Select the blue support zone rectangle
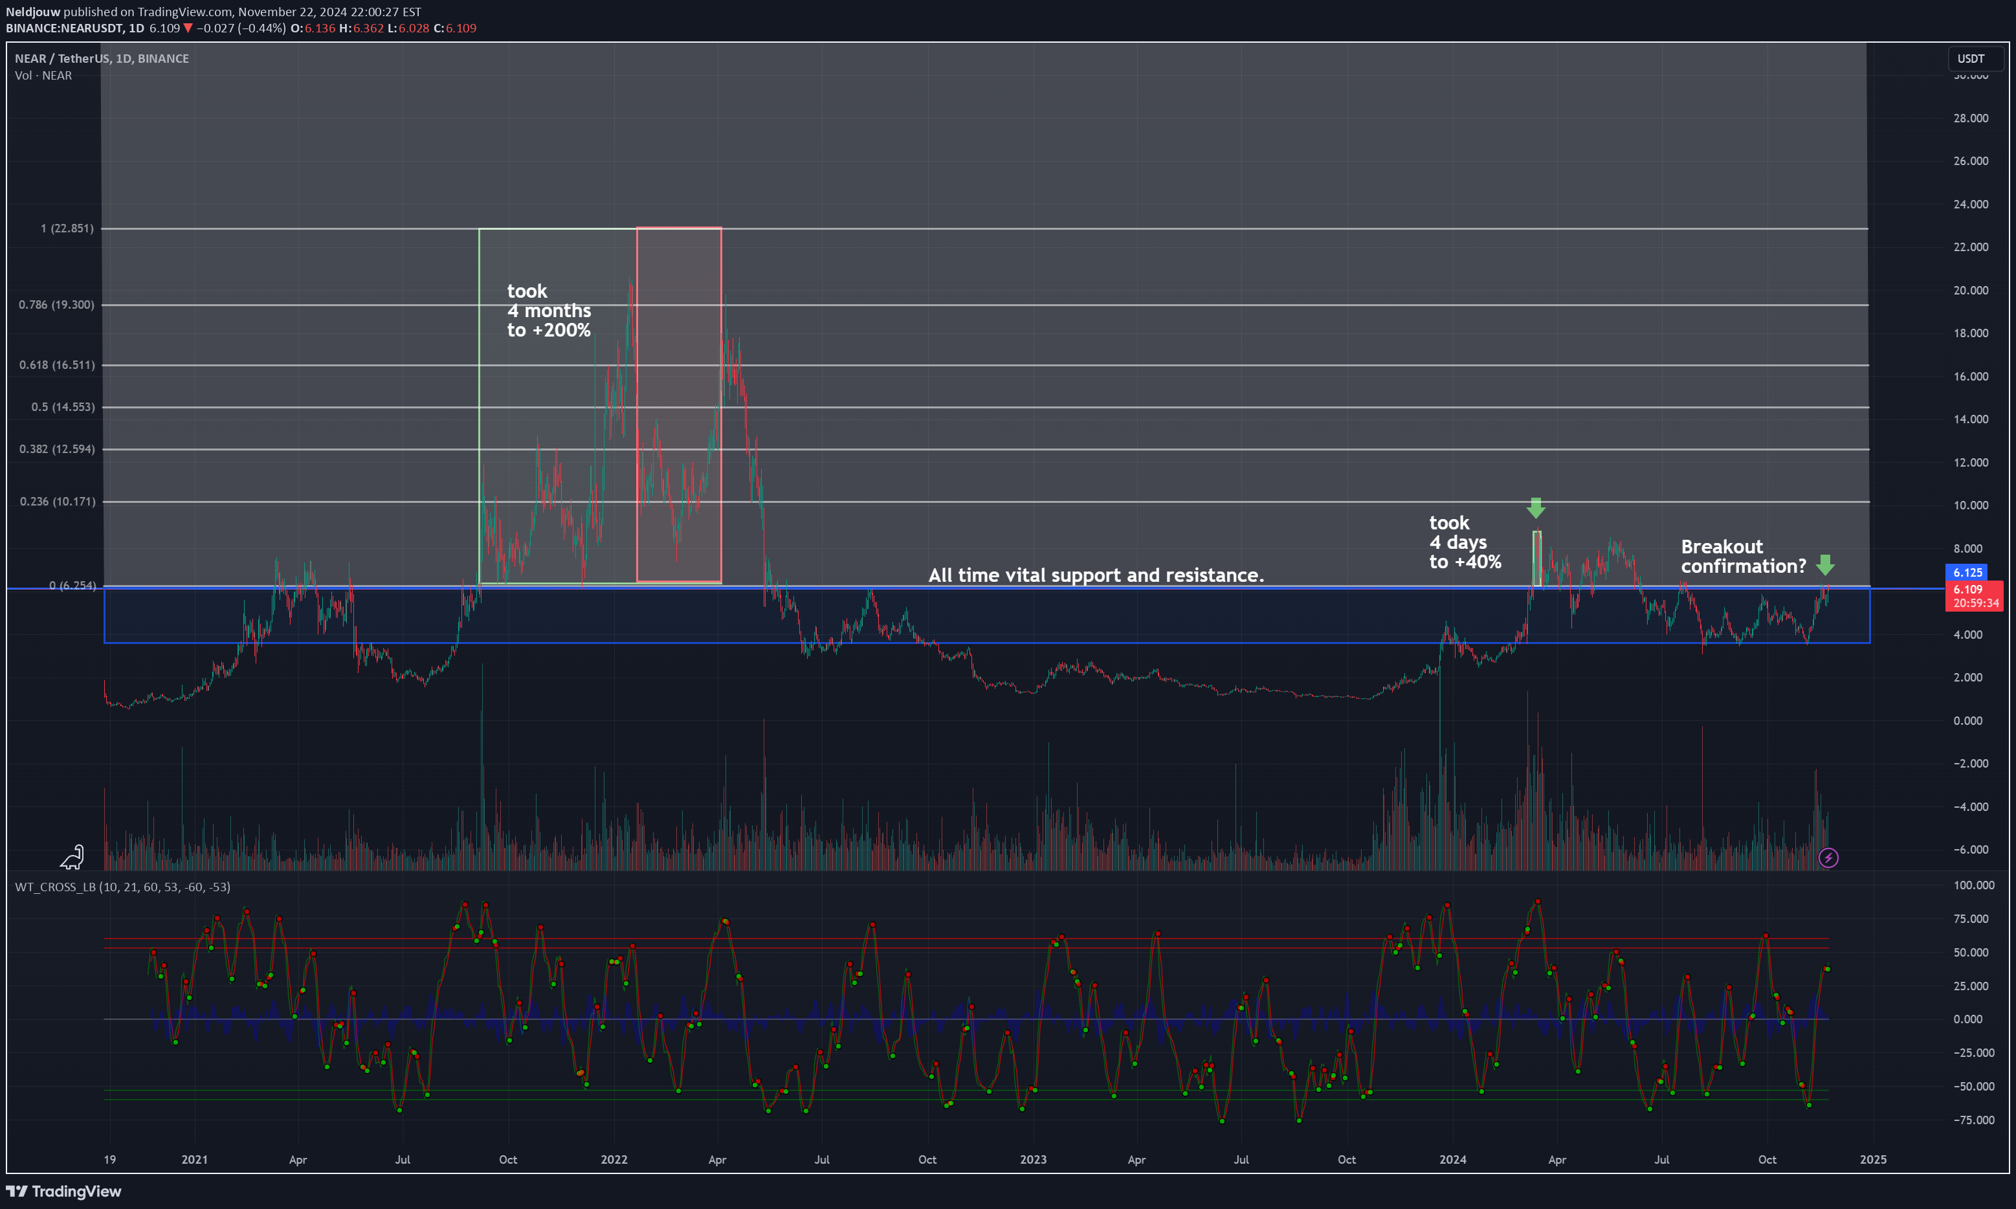This screenshot has width=2016, height=1209. (x=987, y=616)
